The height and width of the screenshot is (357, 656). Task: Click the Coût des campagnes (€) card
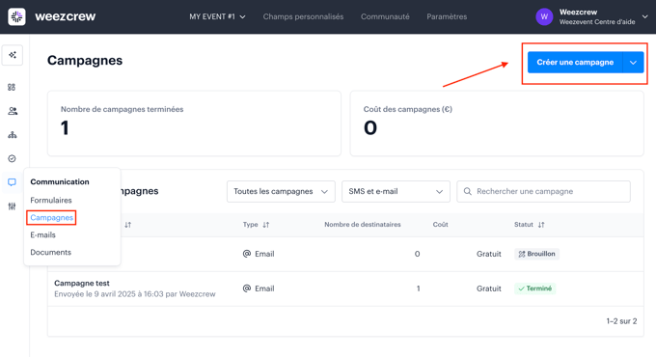tap(497, 124)
